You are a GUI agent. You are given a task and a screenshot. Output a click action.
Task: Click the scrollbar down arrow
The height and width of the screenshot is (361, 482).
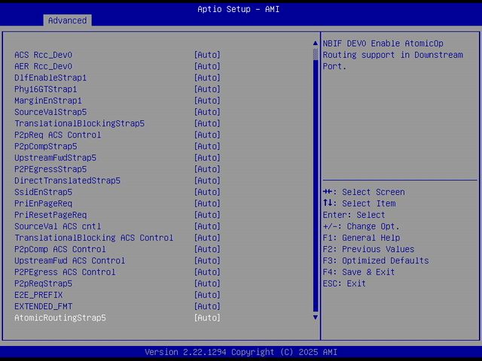[x=316, y=317]
